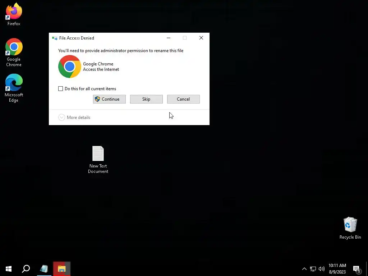
Task: Select the Recycle Bin icon
Action: pyautogui.click(x=350, y=228)
